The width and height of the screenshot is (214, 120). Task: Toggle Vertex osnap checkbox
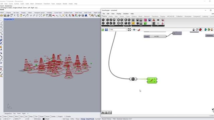point(50,116)
